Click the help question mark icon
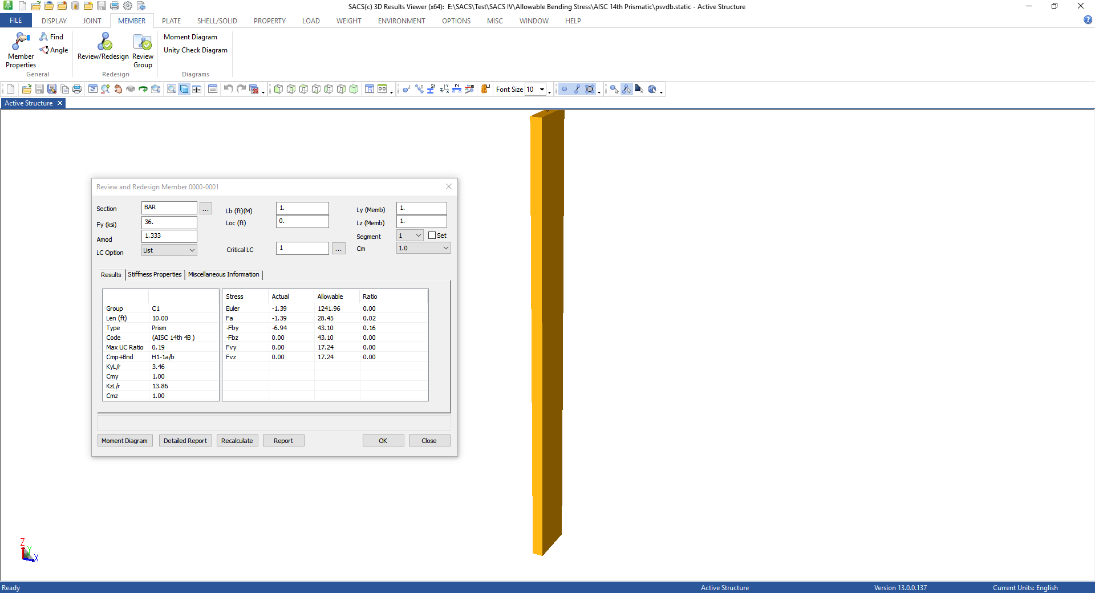1095x593 pixels. coord(1088,20)
